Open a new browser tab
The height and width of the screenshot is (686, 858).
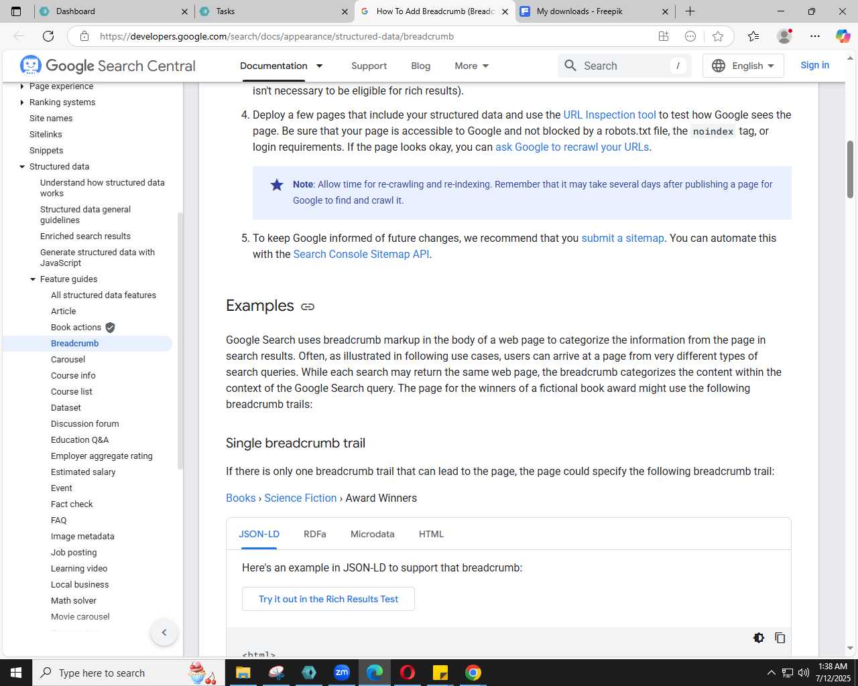[690, 11]
